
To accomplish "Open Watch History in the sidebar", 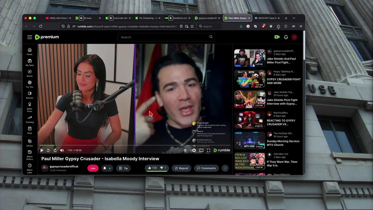I will pyautogui.click(x=30, y=155).
